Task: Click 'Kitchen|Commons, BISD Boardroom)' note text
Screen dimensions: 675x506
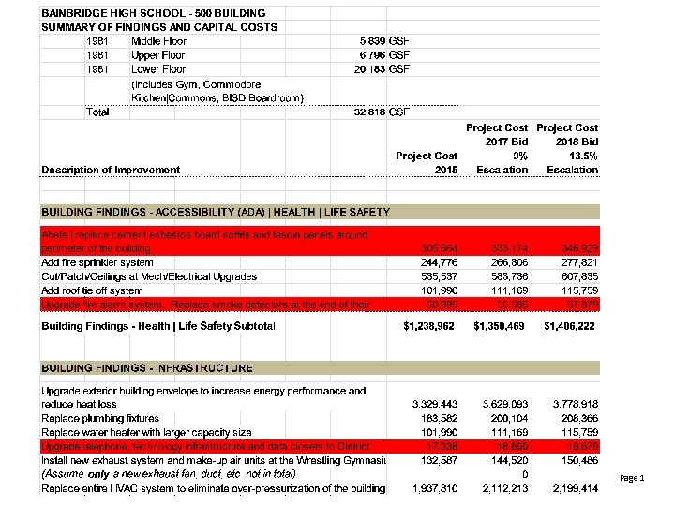Action: point(217,98)
